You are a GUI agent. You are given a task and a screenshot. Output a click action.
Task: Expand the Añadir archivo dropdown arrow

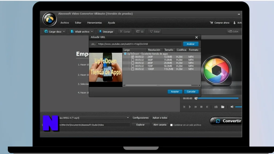click(x=92, y=32)
